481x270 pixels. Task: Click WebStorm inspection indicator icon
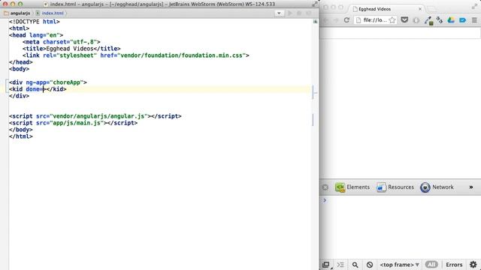315,22
